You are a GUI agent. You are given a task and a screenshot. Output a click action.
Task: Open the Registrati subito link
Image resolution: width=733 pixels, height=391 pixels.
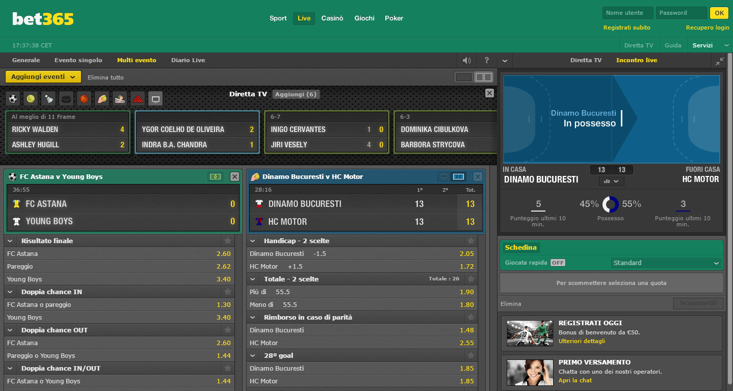[627, 28]
